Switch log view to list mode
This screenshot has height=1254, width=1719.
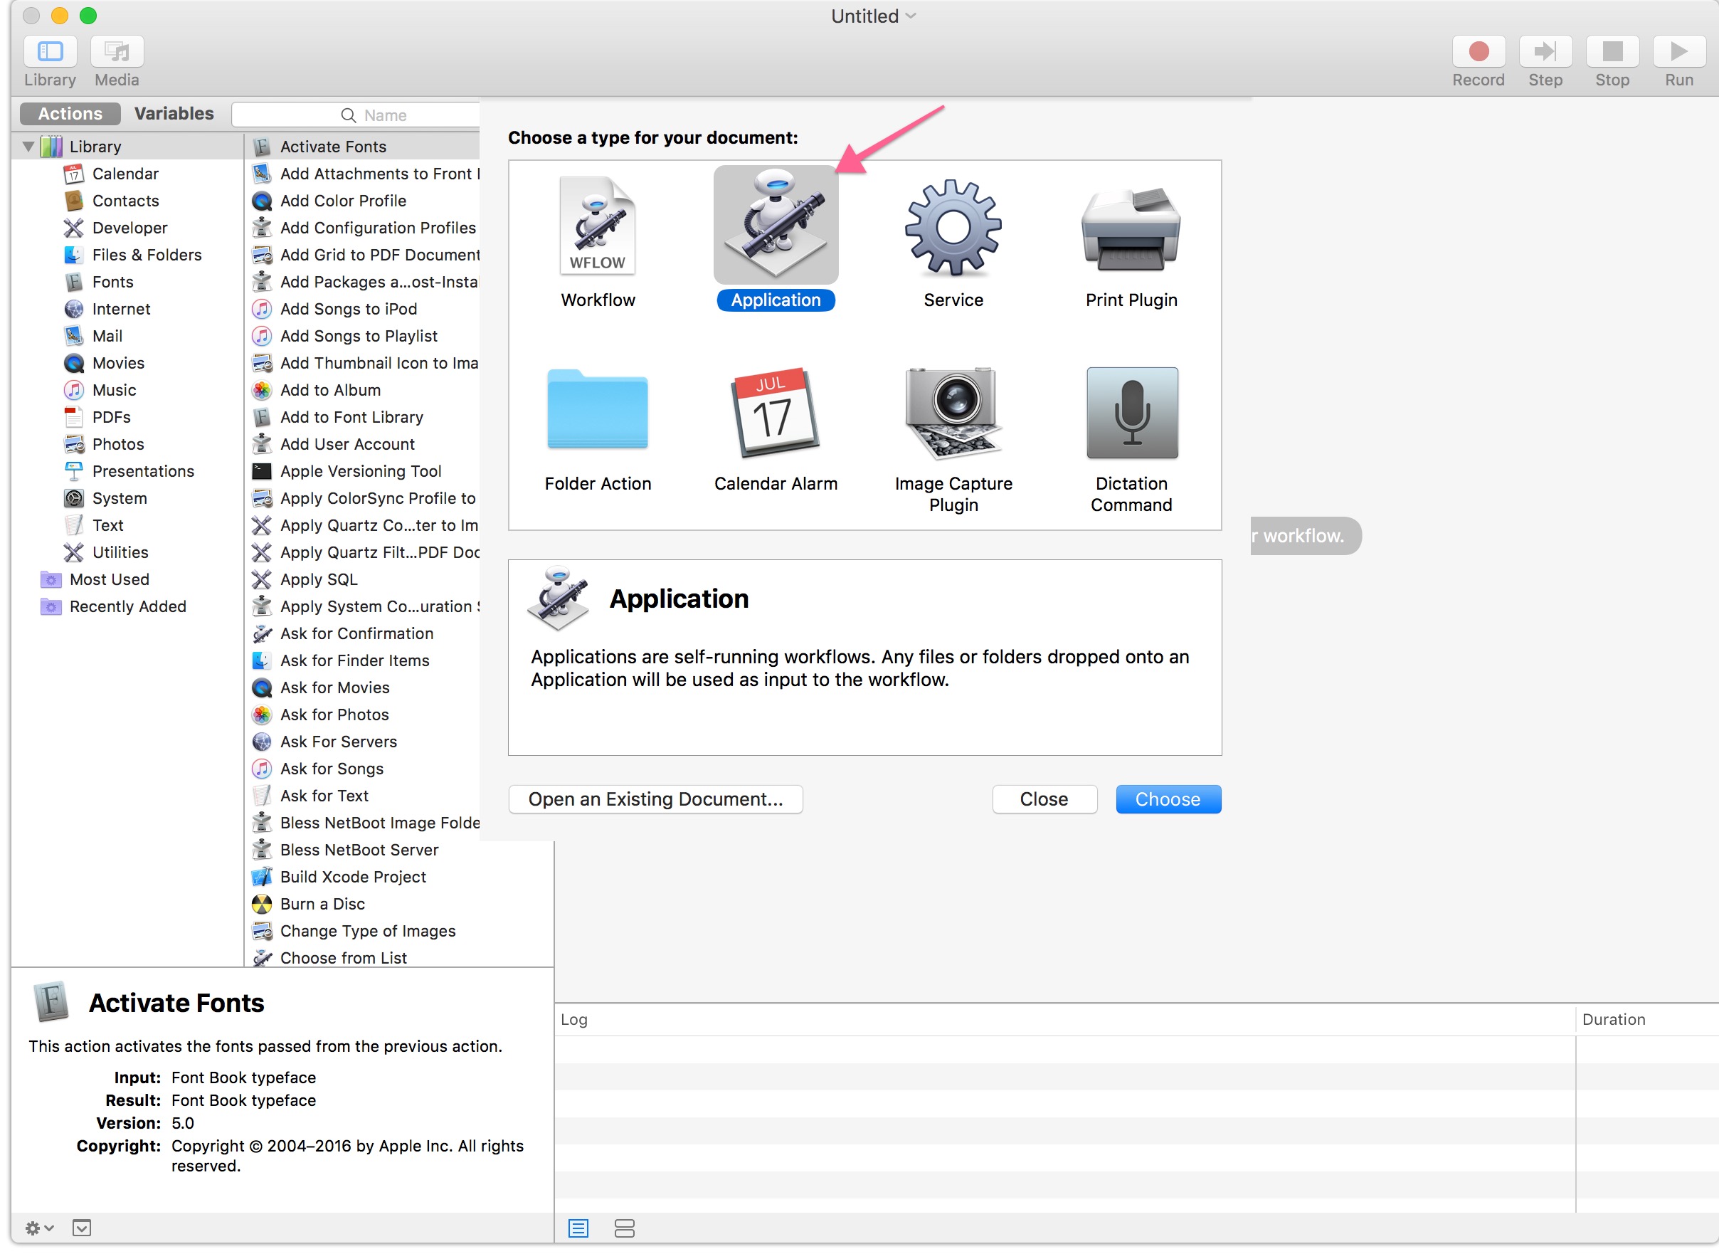(x=578, y=1228)
